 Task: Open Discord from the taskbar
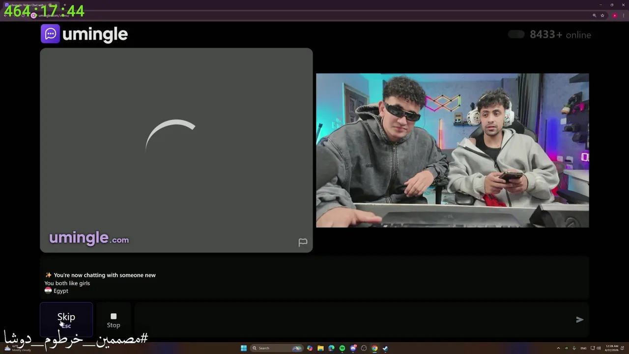[x=353, y=348]
